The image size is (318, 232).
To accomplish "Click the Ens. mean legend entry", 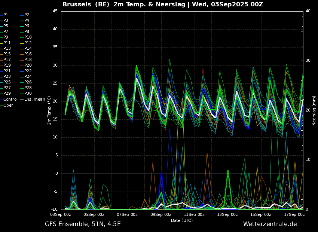I will click(x=34, y=100).
